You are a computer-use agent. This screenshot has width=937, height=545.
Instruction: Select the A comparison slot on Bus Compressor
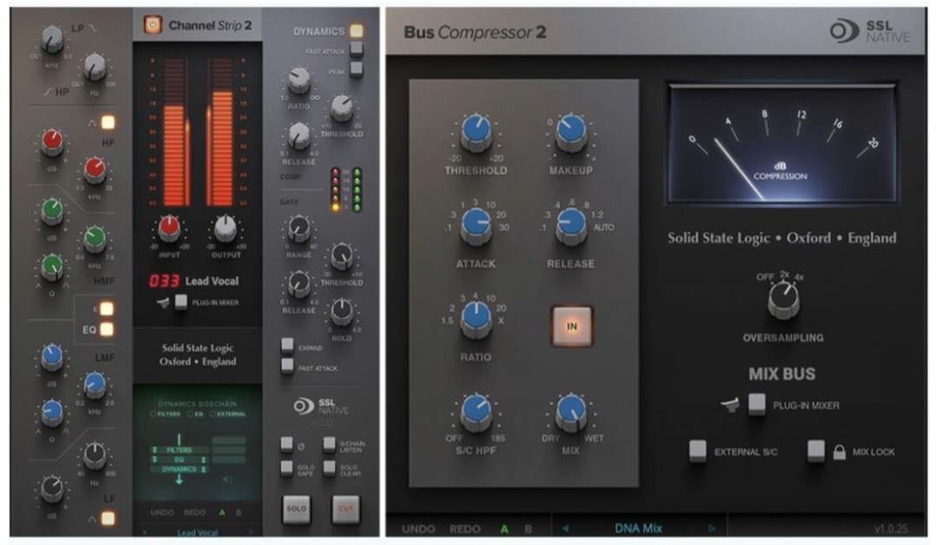(503, 528)
